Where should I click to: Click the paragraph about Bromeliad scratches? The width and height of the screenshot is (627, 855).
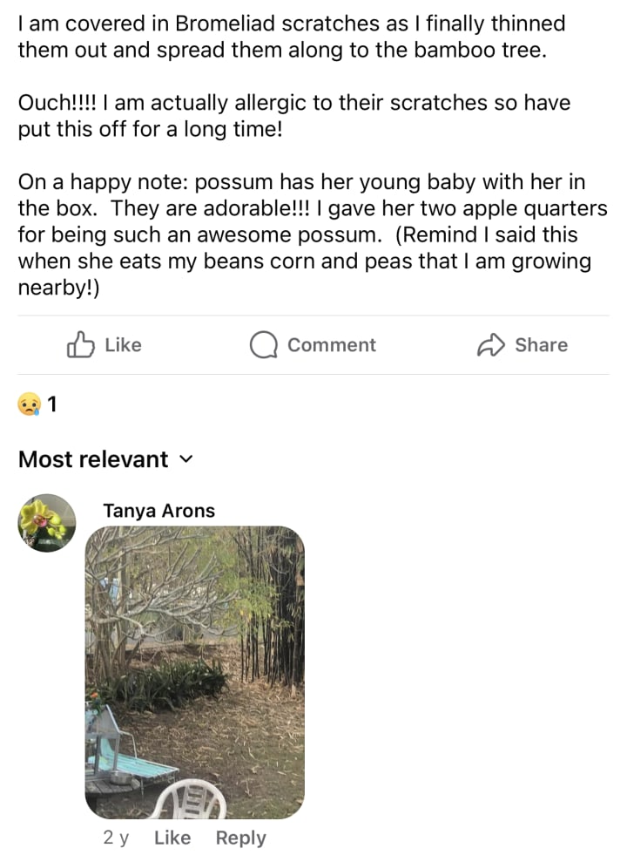click(x=292, y=37)
